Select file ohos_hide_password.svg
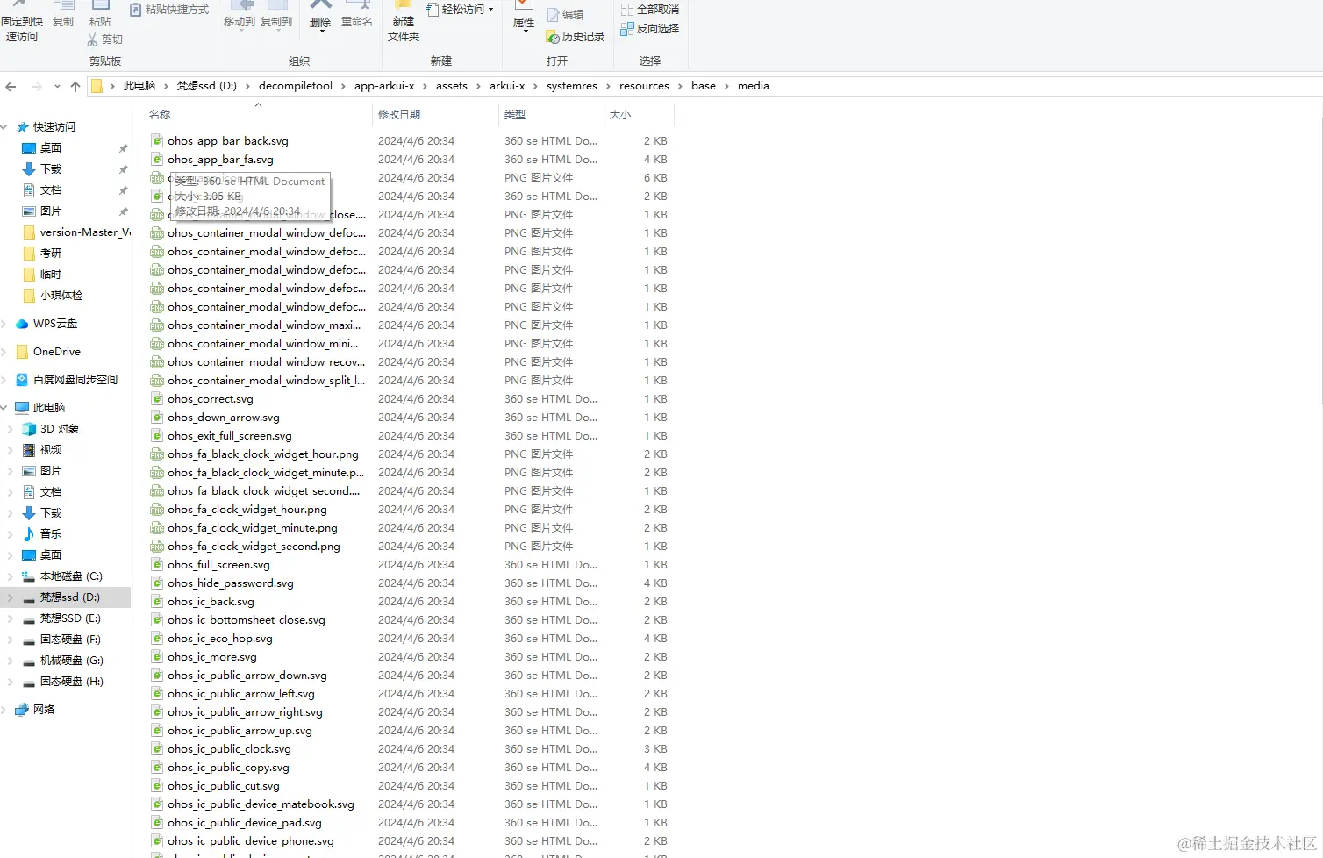1323x858 pixels. tap(231, 583)
